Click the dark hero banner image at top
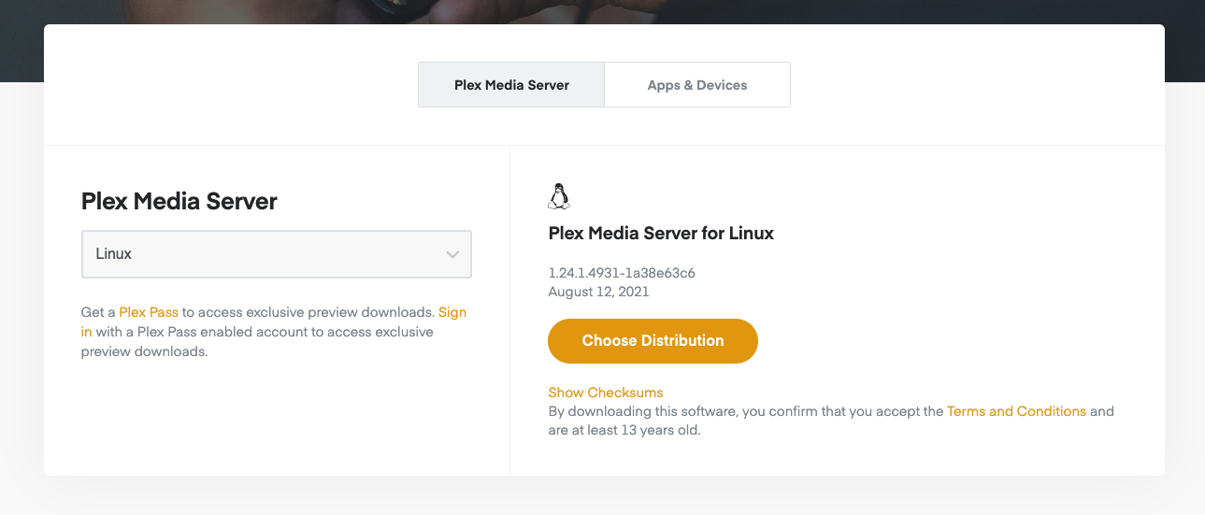1205x515 pixels. [598, 11]
